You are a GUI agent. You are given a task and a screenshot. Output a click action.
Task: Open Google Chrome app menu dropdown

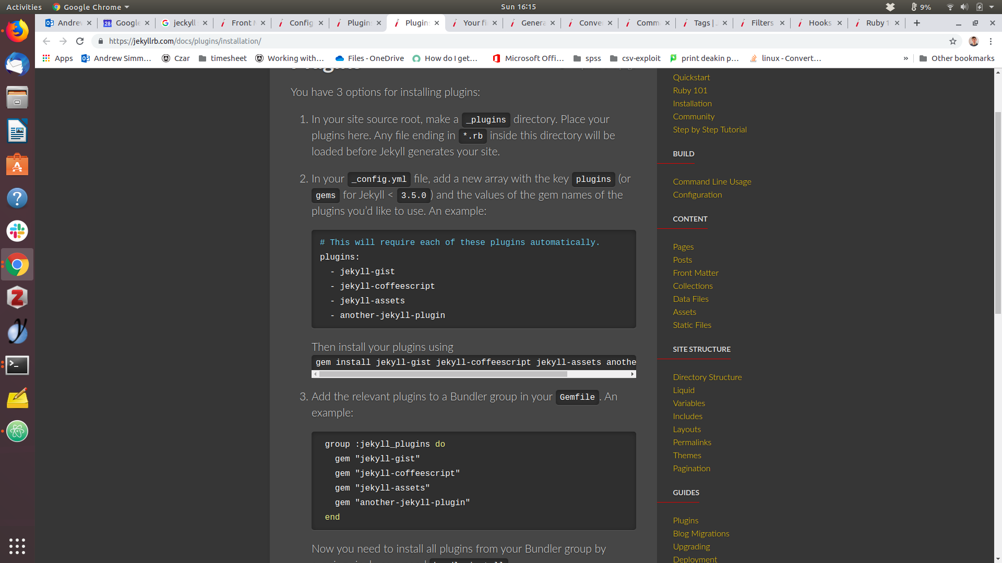pos(91,7)
